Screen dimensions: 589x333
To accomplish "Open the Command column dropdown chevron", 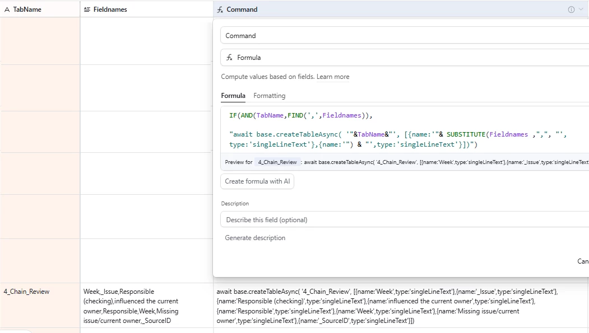I will pos(581,10).
